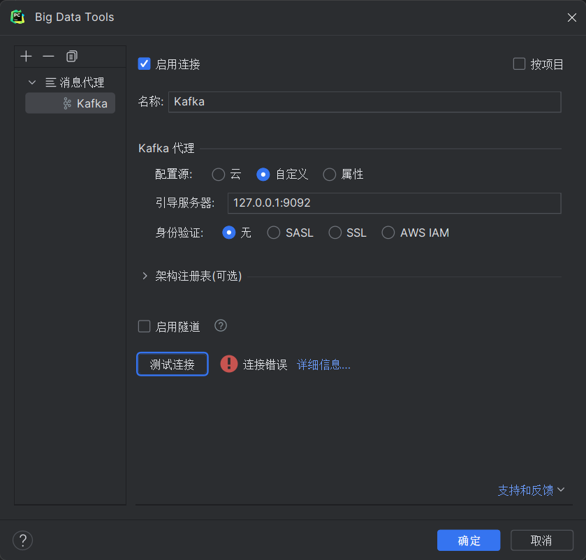Image resolution: width=586 pixels, height=560 pixels.
Task: Select 无 for authentication
Action: click(228, 233)
